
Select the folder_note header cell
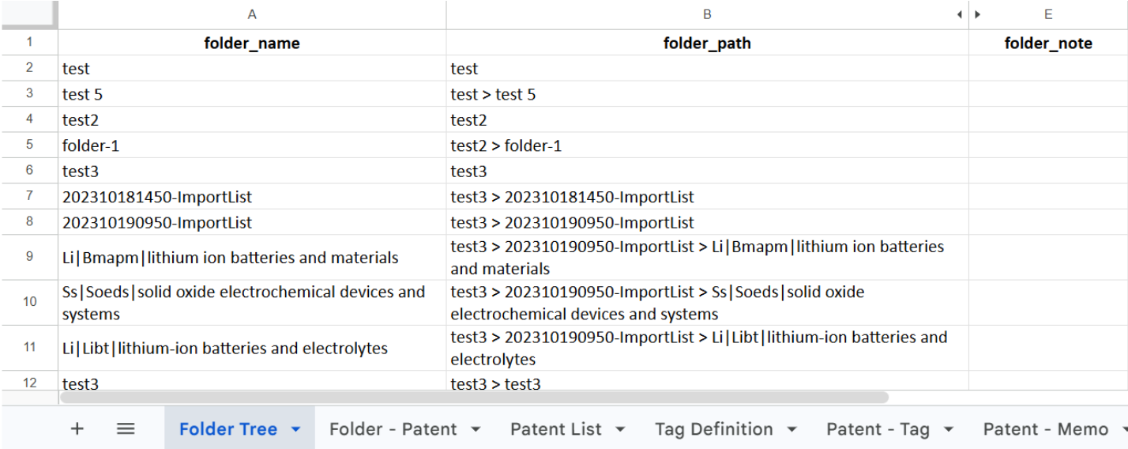[x=1047, y=43]
